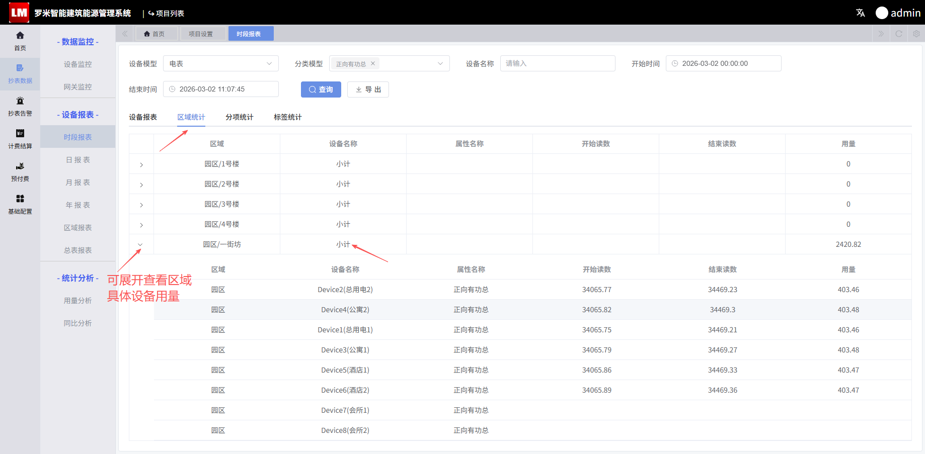Click the 数据监控 section header
This screenshot has height=454, width=925.
pyautogui.click(x=78, y=42)
